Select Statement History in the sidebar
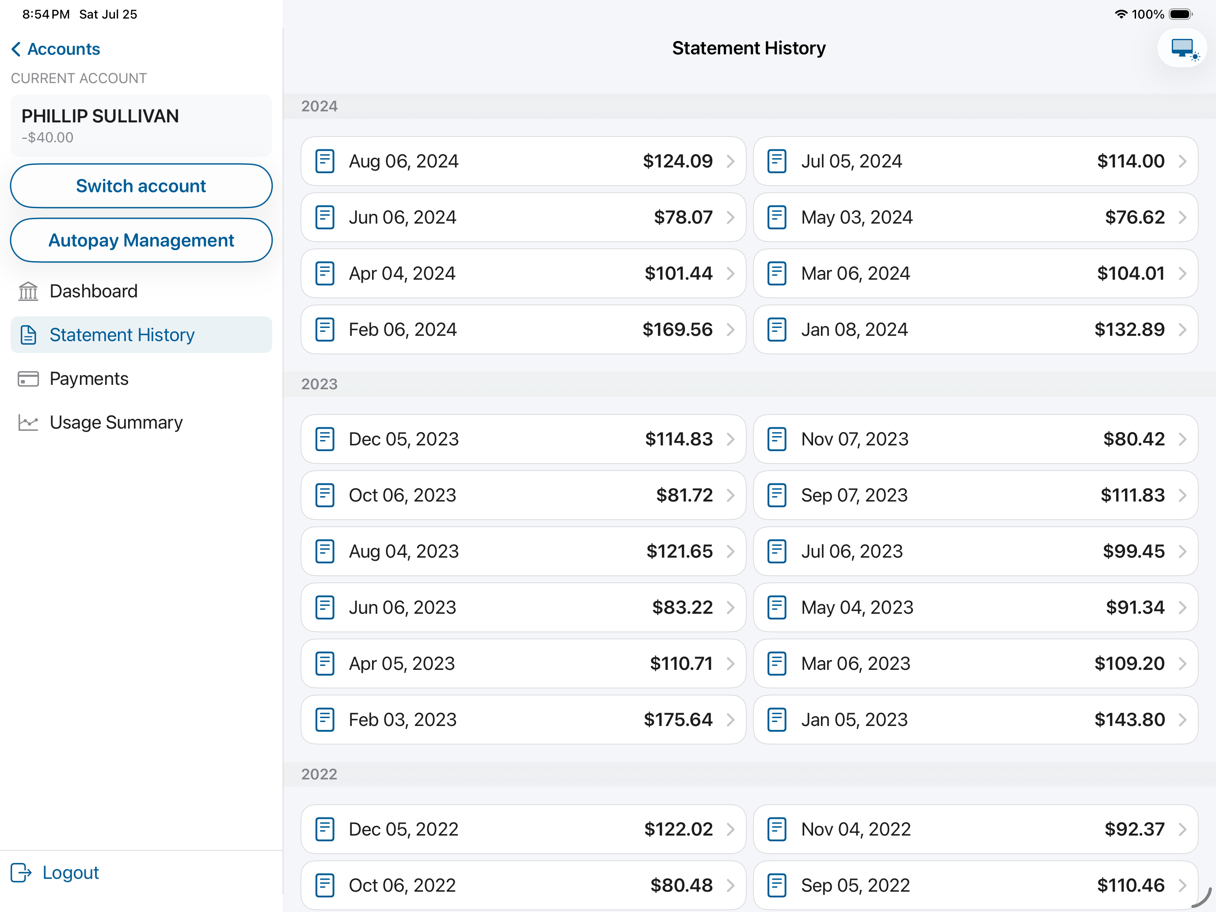Screen dimensions: 1216x912 click(141, 335)
